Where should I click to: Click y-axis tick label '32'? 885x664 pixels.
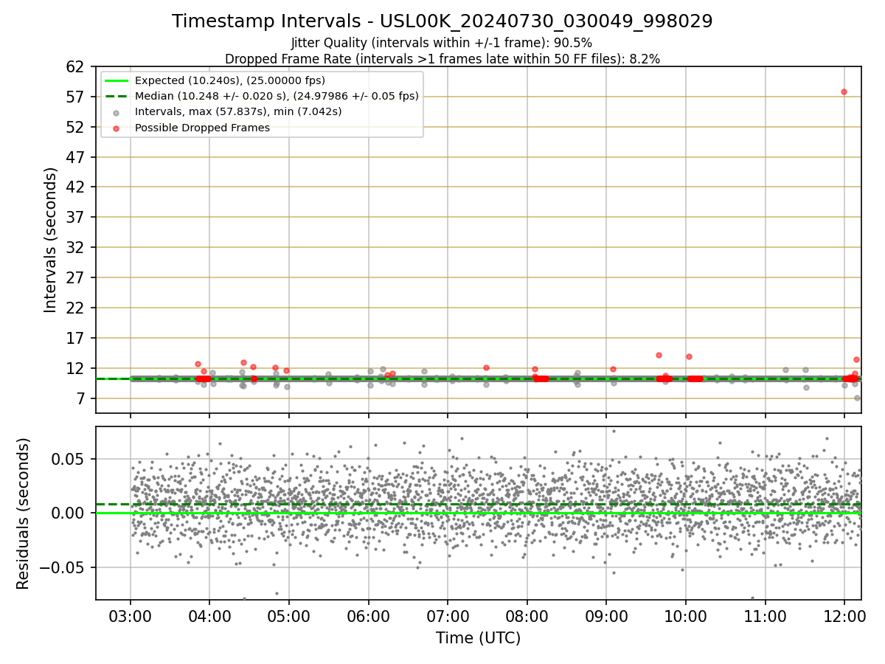[77, 248]
